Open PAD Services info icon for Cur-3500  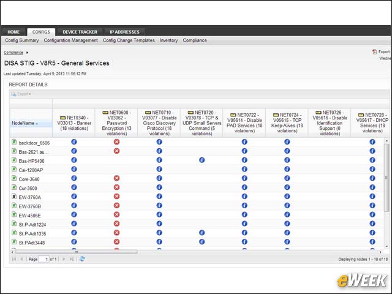pyautogui.click(x=244, y=187)
